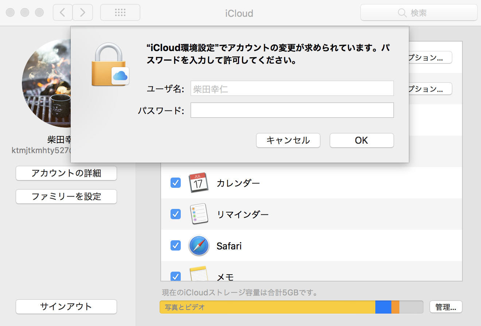Toggle the メモ checkbox

[x=176, y=276]
